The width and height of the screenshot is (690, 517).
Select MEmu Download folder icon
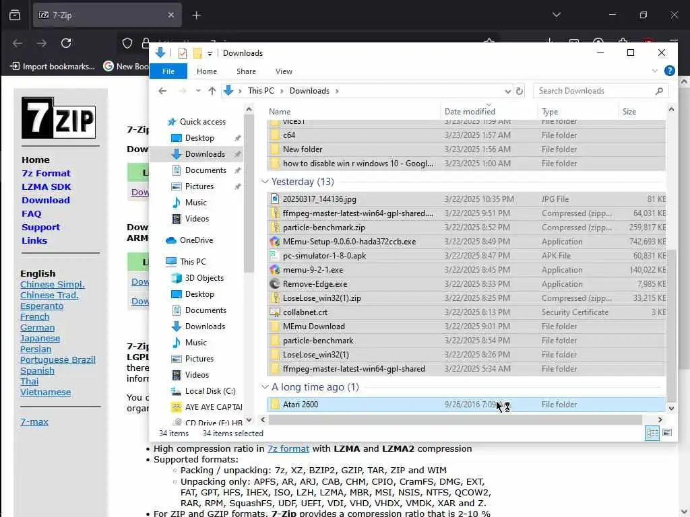click(275, 326)
